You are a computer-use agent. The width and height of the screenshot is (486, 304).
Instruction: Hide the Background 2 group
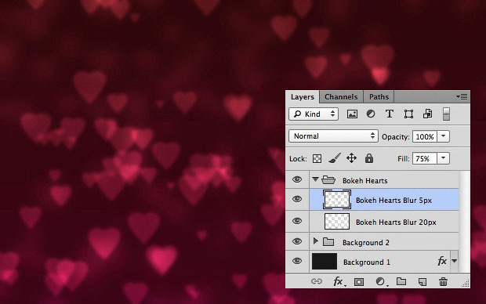(x=297, y=241)
